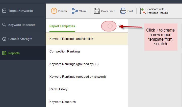Screen dimensions: 182x107
Task: Click Compare with Previous Results text
Action: [x=158, y=11]
